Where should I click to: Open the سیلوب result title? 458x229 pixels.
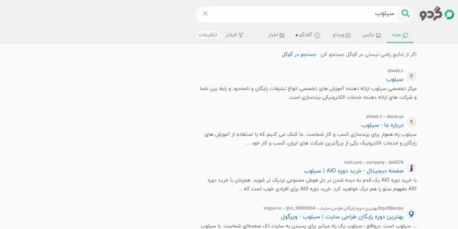click(394, 79)
